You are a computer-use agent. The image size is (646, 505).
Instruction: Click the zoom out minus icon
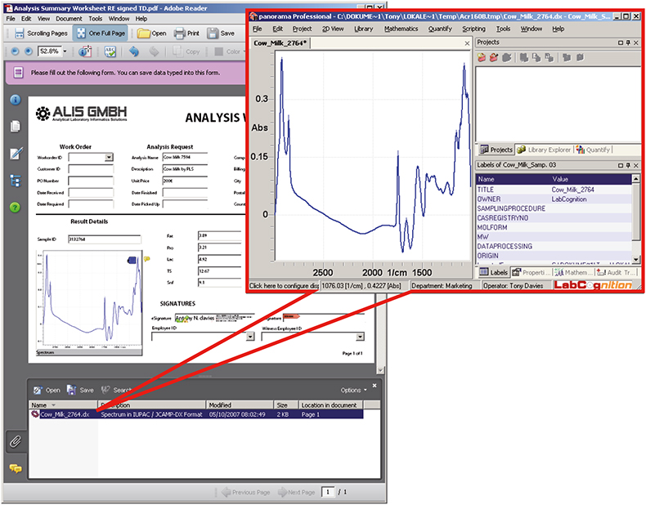[x=13, y=51]
